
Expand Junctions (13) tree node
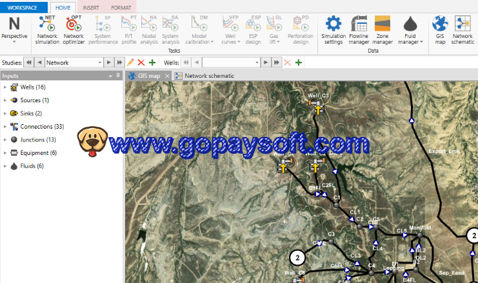[x=5, y=140]
